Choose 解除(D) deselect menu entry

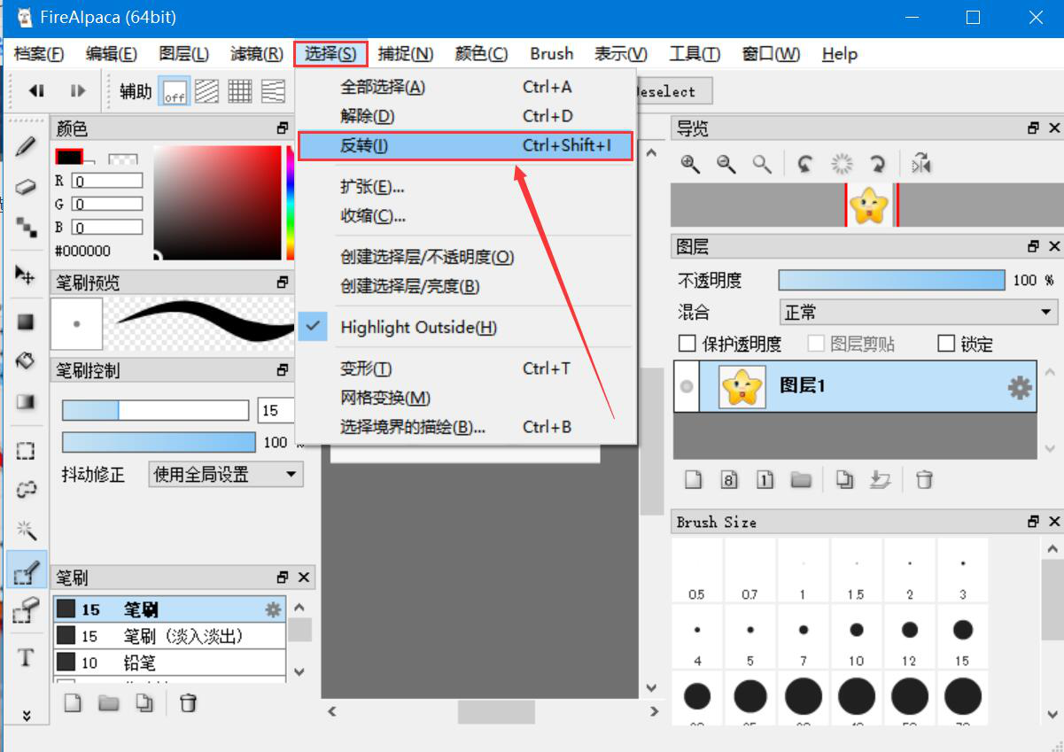465,116
